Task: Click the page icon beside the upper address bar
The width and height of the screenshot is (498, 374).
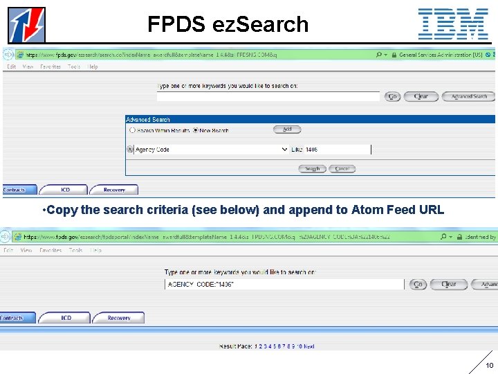Action: (x=20, y=55)
